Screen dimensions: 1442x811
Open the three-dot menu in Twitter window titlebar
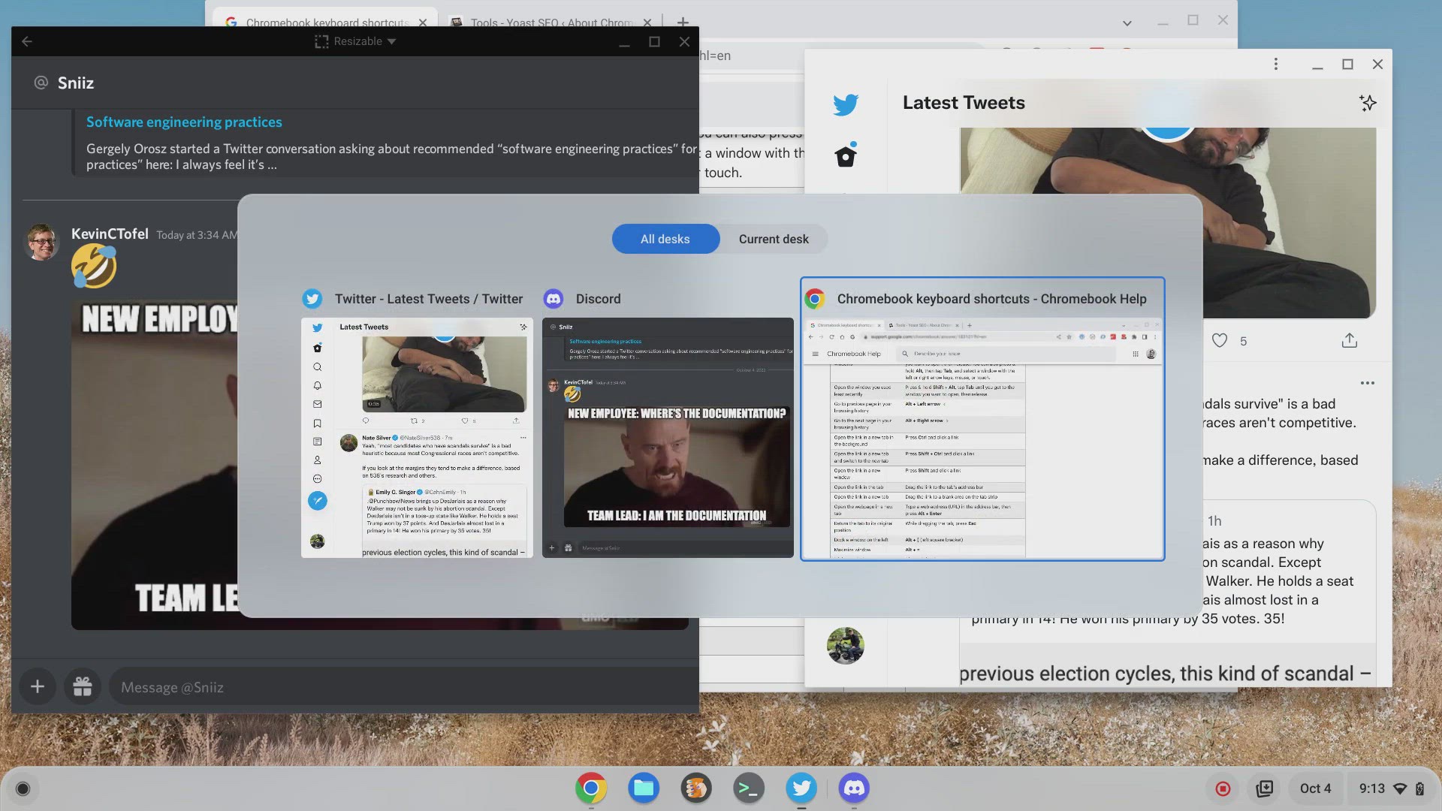[x=1275, y=64]
